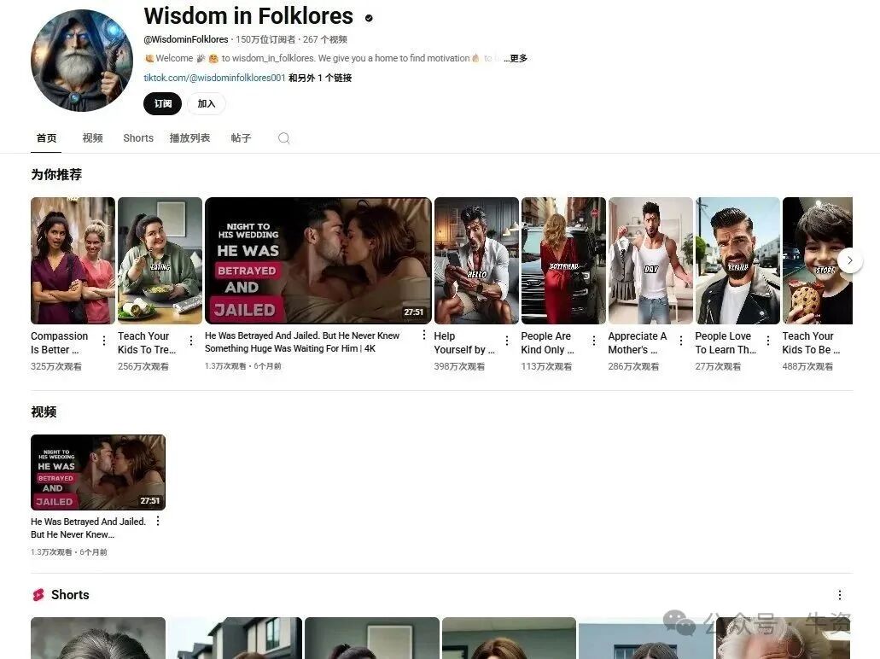Open options menu for Help Yourself by video
This screenshot has height=659, width=880.
click(x=507, y=341)
